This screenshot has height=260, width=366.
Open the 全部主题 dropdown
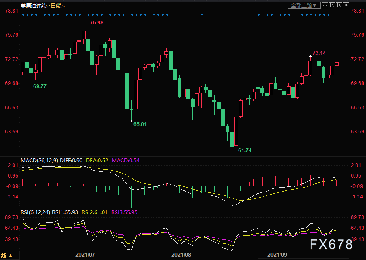click(x=304, y=5)
